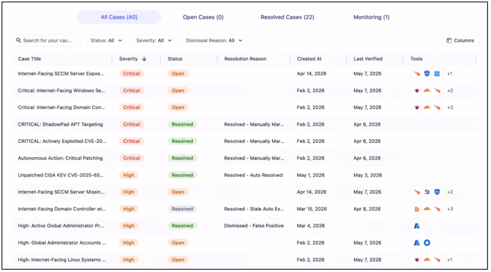Sort by the Case Title column header
Image resolution: width=491 pixels, height=272 pixels.
point(29,59)
